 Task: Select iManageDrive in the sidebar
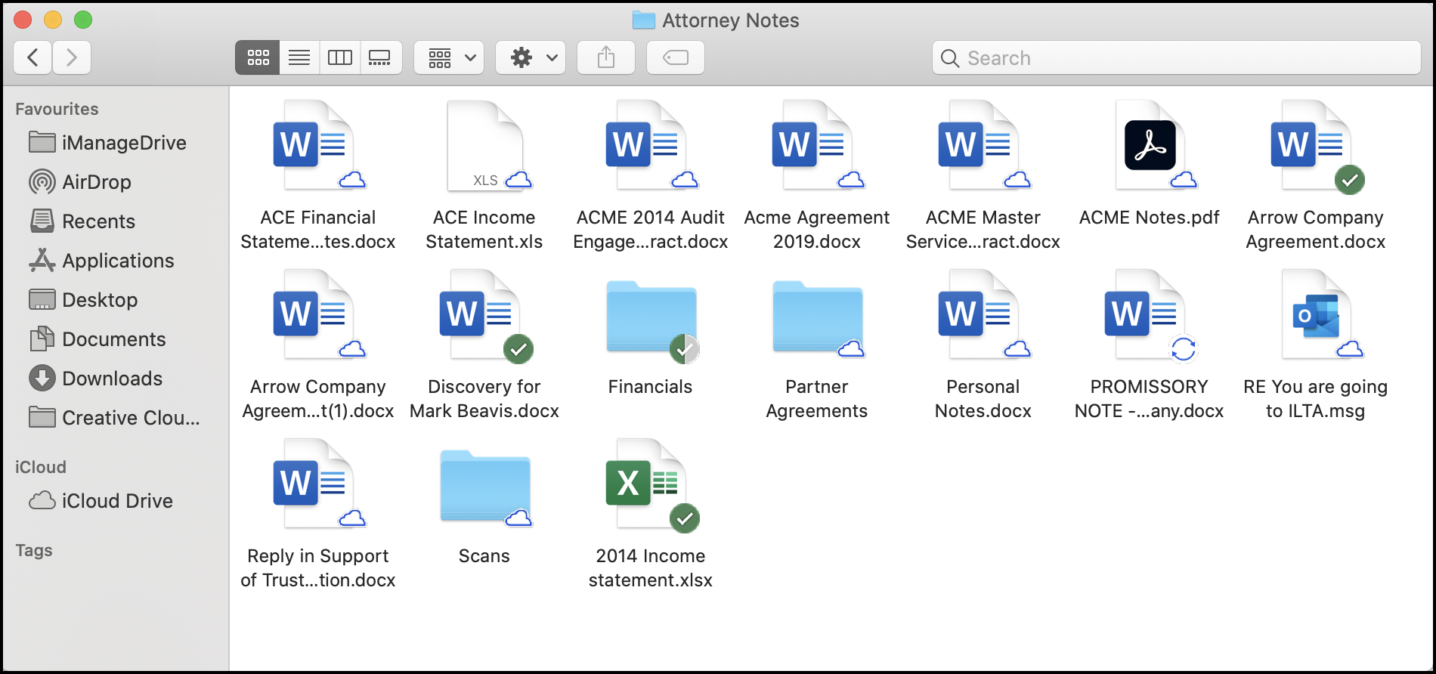pyautogui.click(x=123, y=143)
